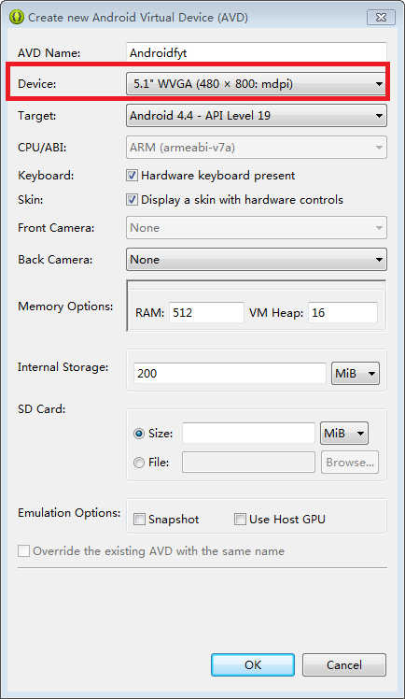
Task: Enable the Snapshot emulation option
Action: click(139, 520)
